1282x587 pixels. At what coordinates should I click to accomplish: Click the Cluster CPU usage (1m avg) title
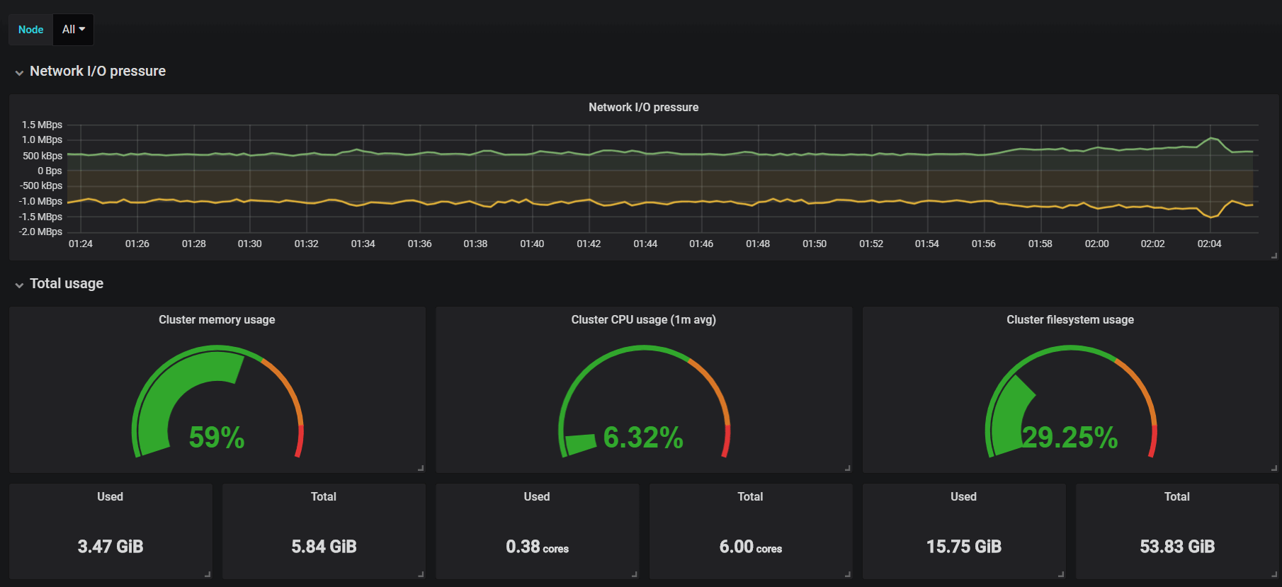pos(643,319)
